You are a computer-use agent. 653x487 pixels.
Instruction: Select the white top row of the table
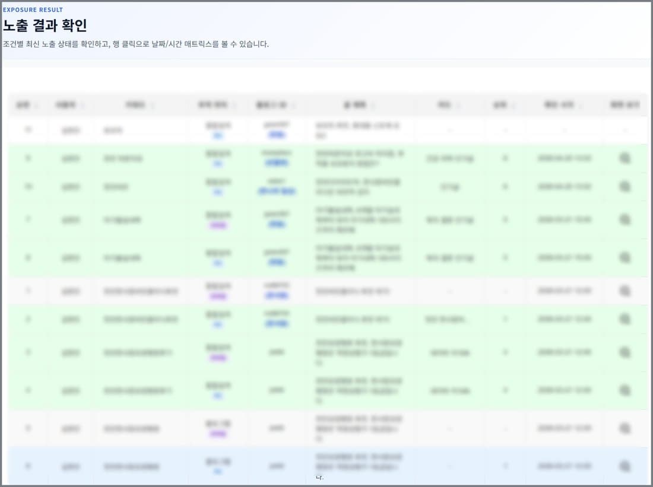(327, 130)
